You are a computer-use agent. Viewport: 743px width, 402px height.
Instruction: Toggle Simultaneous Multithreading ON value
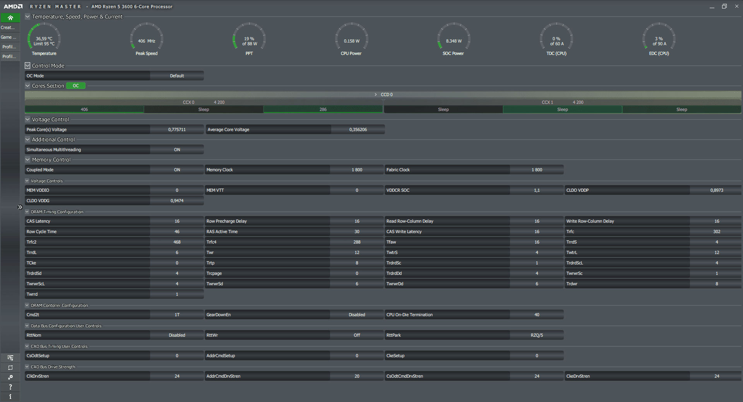coord(177,150)
